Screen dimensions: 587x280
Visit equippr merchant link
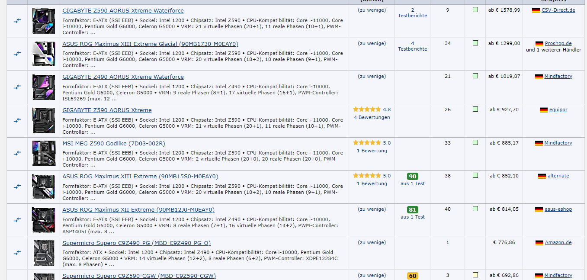coord(558,110)
